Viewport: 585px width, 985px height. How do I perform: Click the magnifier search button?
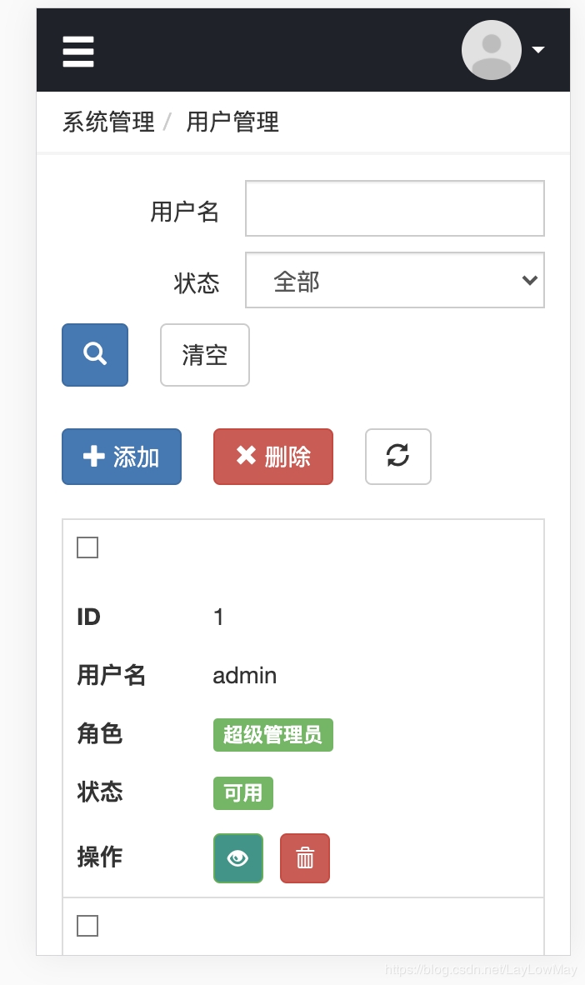click(x=95, y=355)
